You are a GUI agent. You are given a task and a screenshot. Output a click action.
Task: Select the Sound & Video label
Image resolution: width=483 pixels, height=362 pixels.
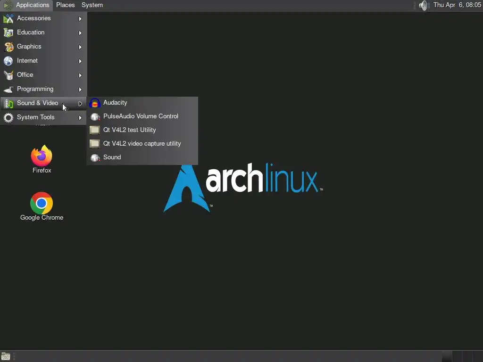click(37, 103)
